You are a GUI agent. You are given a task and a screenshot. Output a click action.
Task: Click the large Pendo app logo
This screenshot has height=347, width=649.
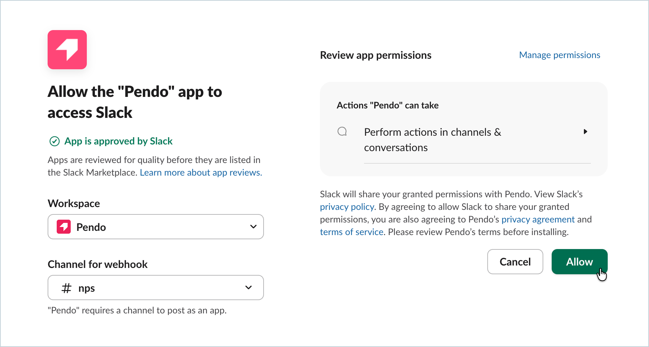[x=67, y=50]
